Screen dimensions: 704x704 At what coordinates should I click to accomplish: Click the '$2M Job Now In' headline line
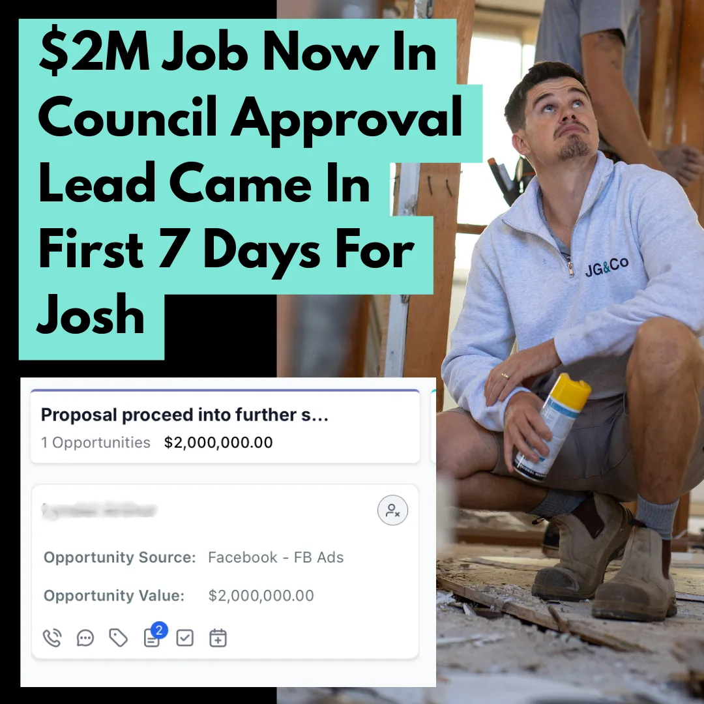[238, 51]
